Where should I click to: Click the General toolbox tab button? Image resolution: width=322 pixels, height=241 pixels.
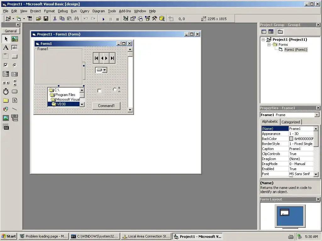[x=11, y=31]
